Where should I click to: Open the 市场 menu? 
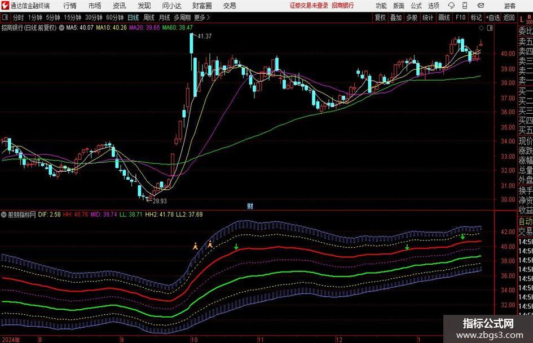[x=95, y=6]
